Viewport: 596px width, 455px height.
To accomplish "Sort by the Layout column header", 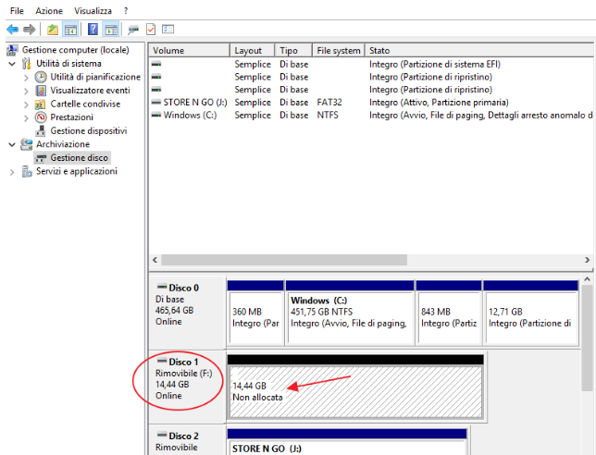I will click(253, 50).
